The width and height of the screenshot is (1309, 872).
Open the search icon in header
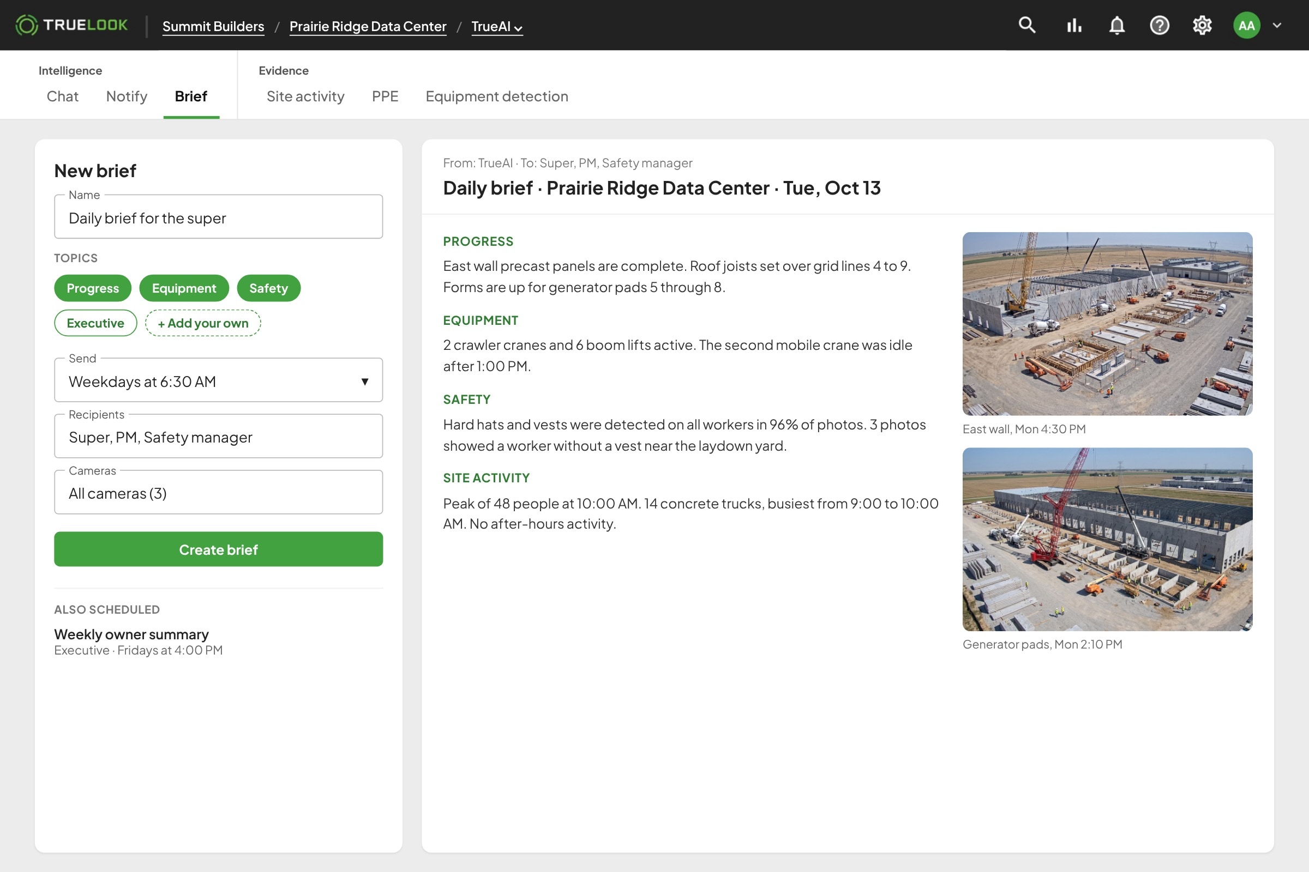1027,25
